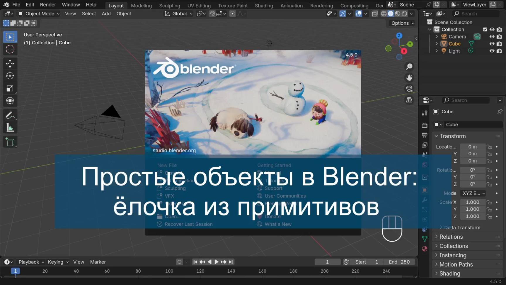Hide the Cube in the viewport
The width and height of the screenshot is (506, 285).
[492, 43]
